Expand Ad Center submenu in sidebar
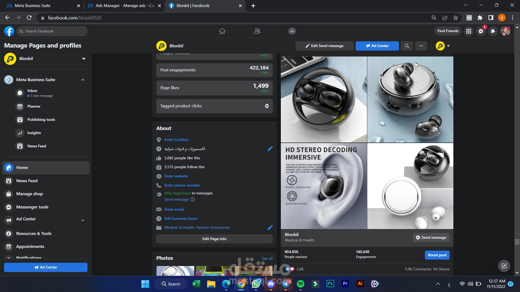Viewport: 520px width, 292px height. pos(83,220)
